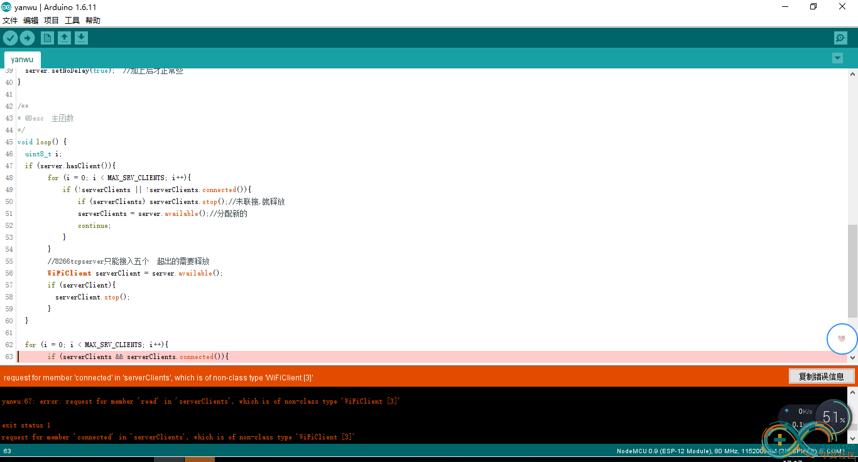Viewport: 858px width, 462px height.
Task: Click the Arduino logo in the title bar
Action: tap(6, 7)
